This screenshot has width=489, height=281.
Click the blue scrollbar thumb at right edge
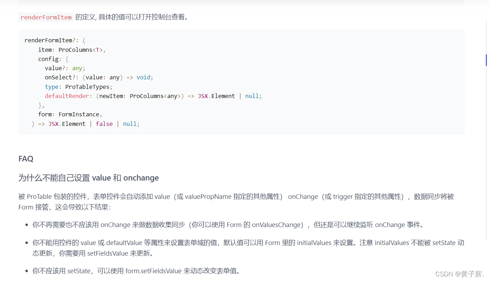(487, 60)
